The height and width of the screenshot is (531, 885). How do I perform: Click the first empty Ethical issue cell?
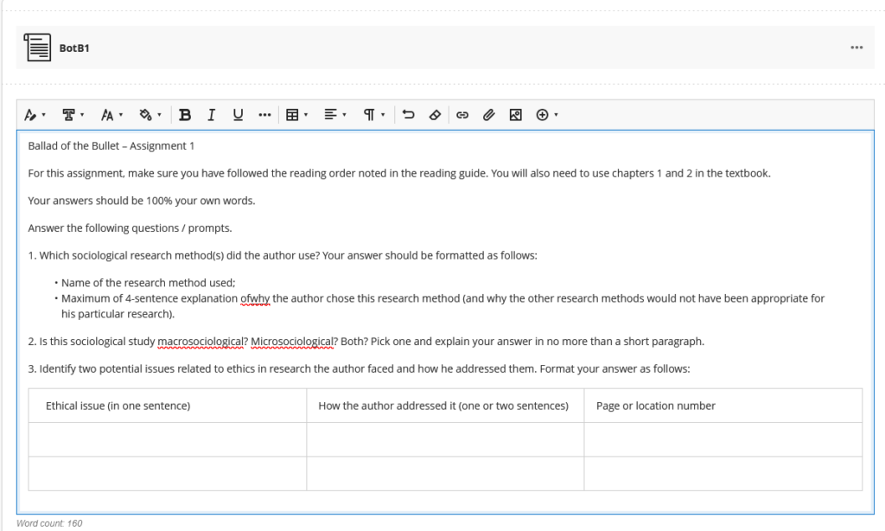[167, 439]
